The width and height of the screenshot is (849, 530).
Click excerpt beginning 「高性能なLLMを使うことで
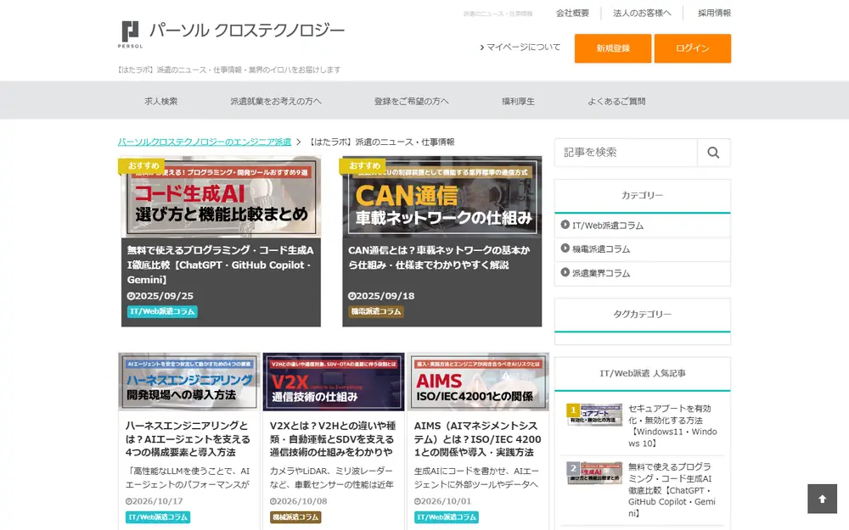188,477
